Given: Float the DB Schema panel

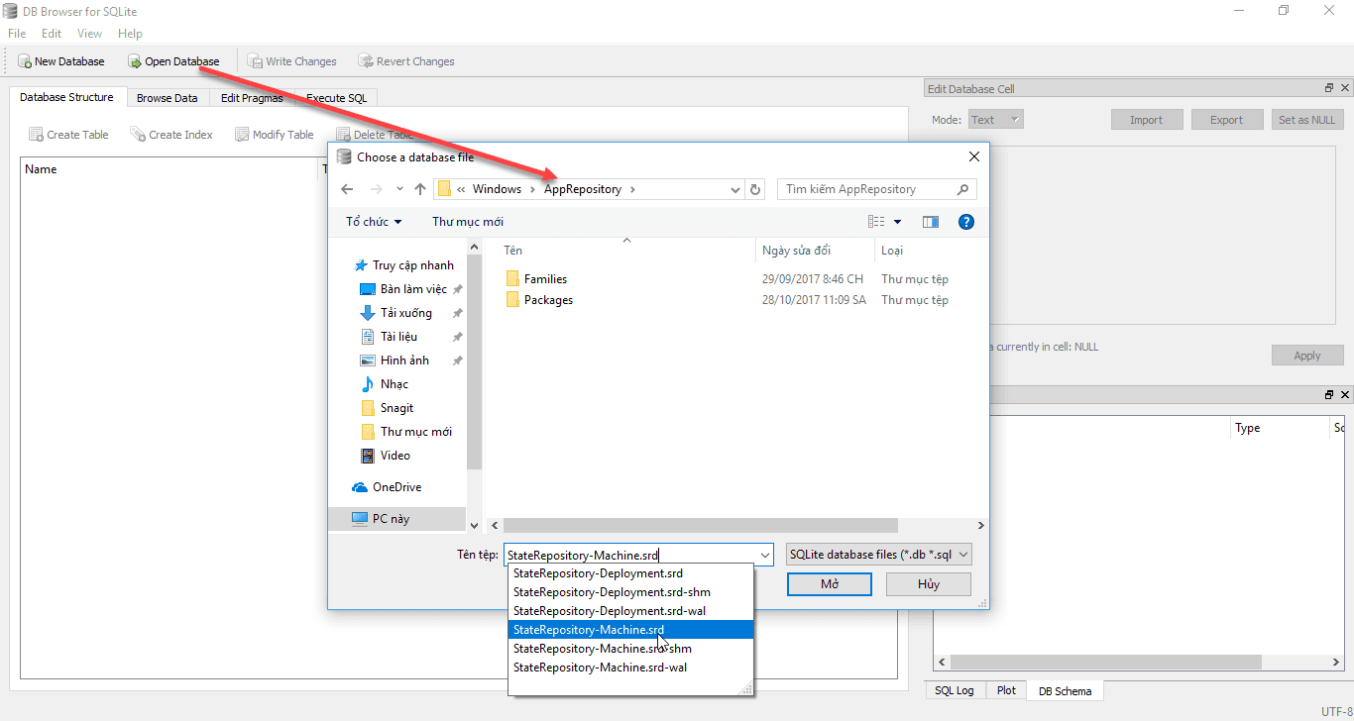Looking at the screenshot, I should point(1329,394).
